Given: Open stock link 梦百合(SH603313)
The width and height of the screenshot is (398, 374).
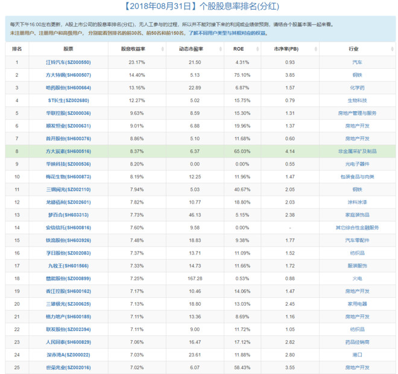Looking at the screenshot, I should (69, 215).
